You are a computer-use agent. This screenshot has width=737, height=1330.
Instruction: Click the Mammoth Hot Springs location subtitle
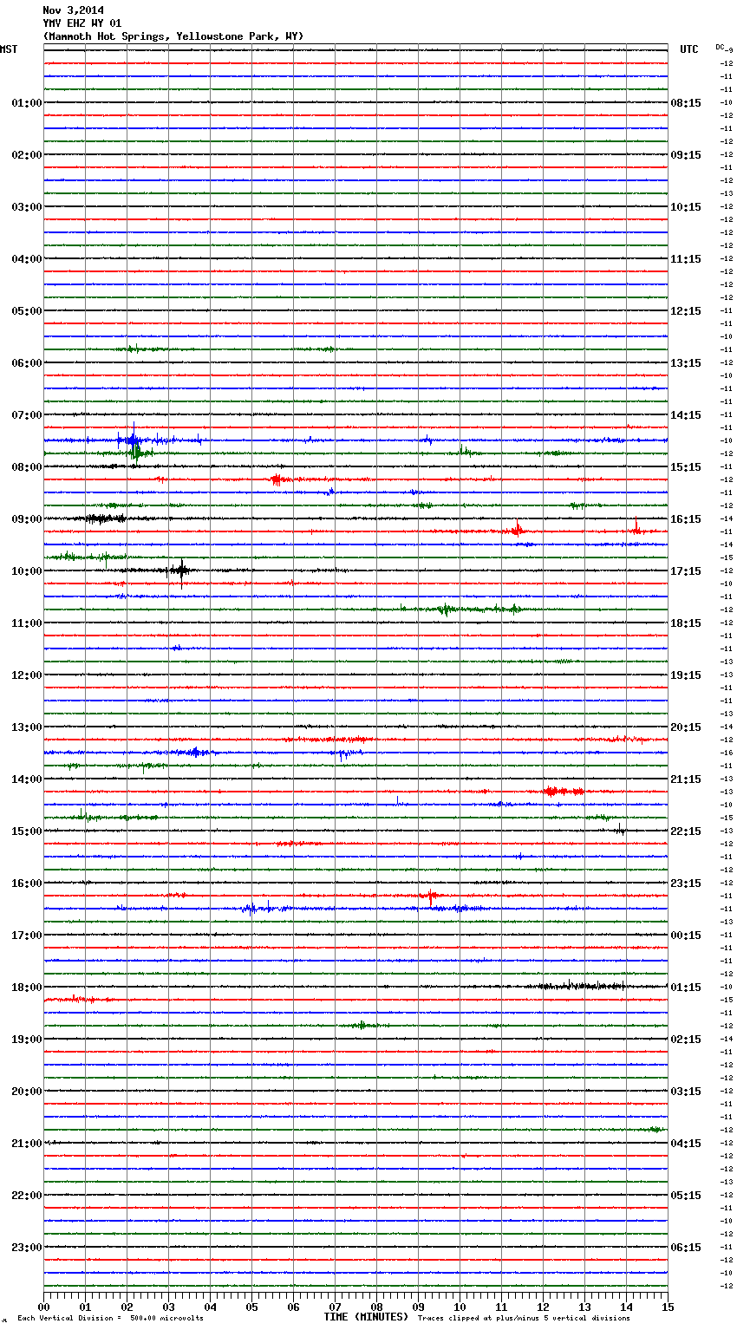pyautogui.click(x=173, y=36)
